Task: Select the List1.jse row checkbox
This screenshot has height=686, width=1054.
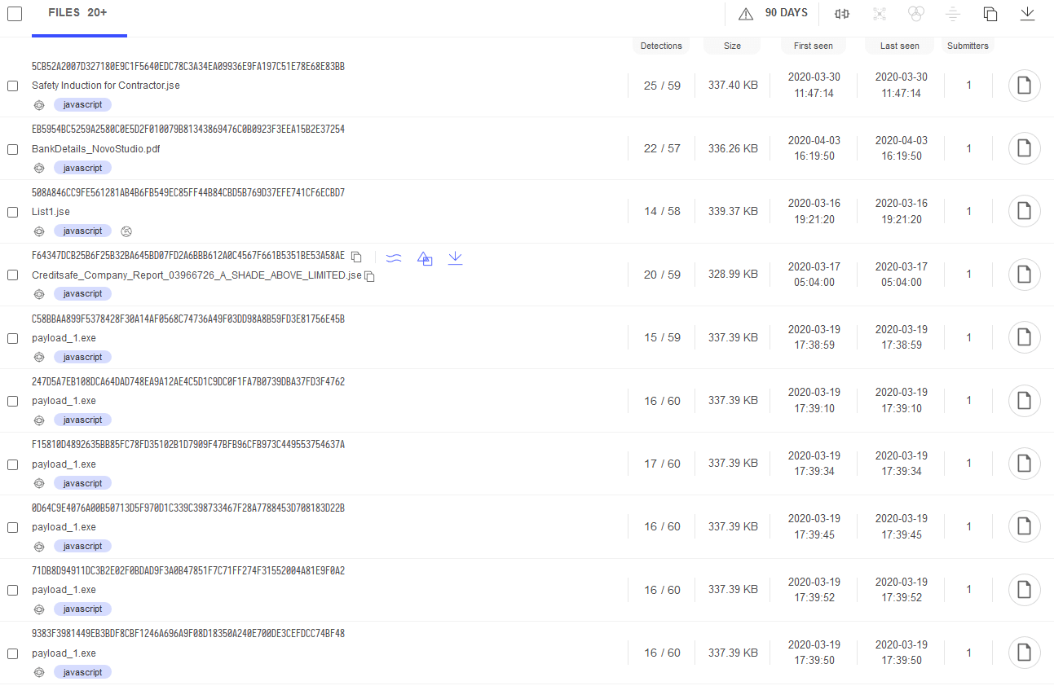Action: tap(12, 212)
